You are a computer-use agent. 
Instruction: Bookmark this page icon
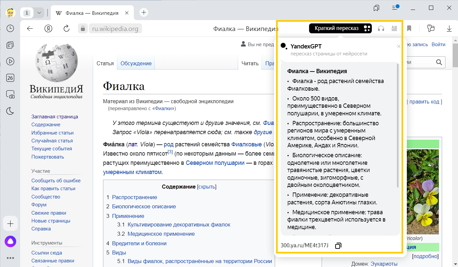(409, 29)
